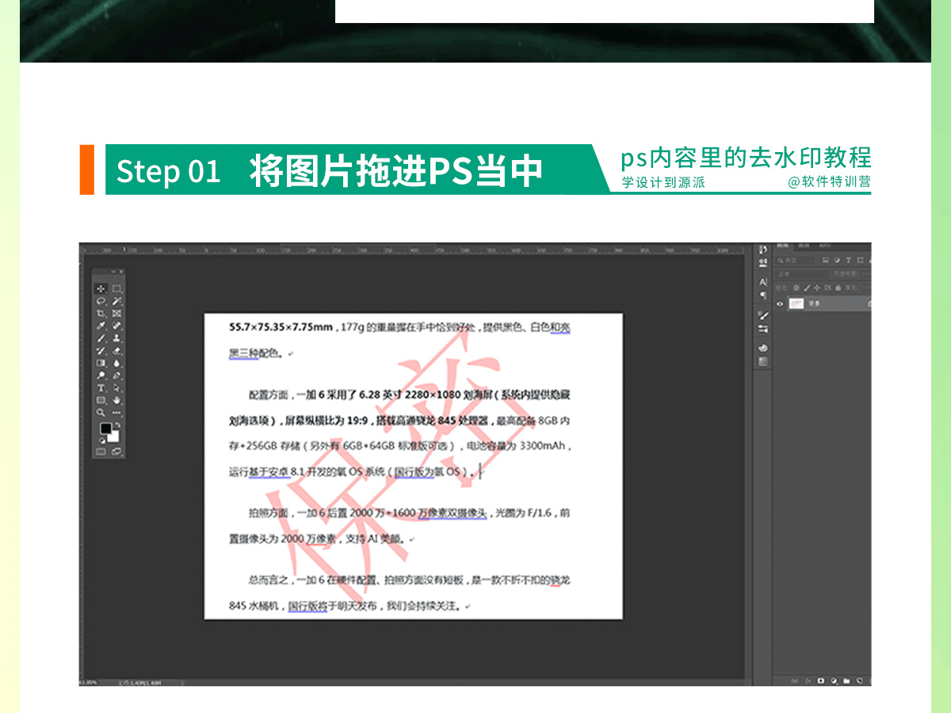This screenshot has width=951, height=713.
Task: Select the Clone Stamp tool
Action: [x=116, y=338]
